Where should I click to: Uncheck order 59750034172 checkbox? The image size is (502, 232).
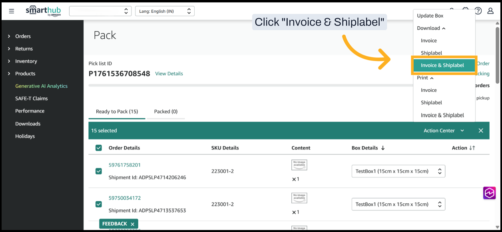click(x=99, y=204)
